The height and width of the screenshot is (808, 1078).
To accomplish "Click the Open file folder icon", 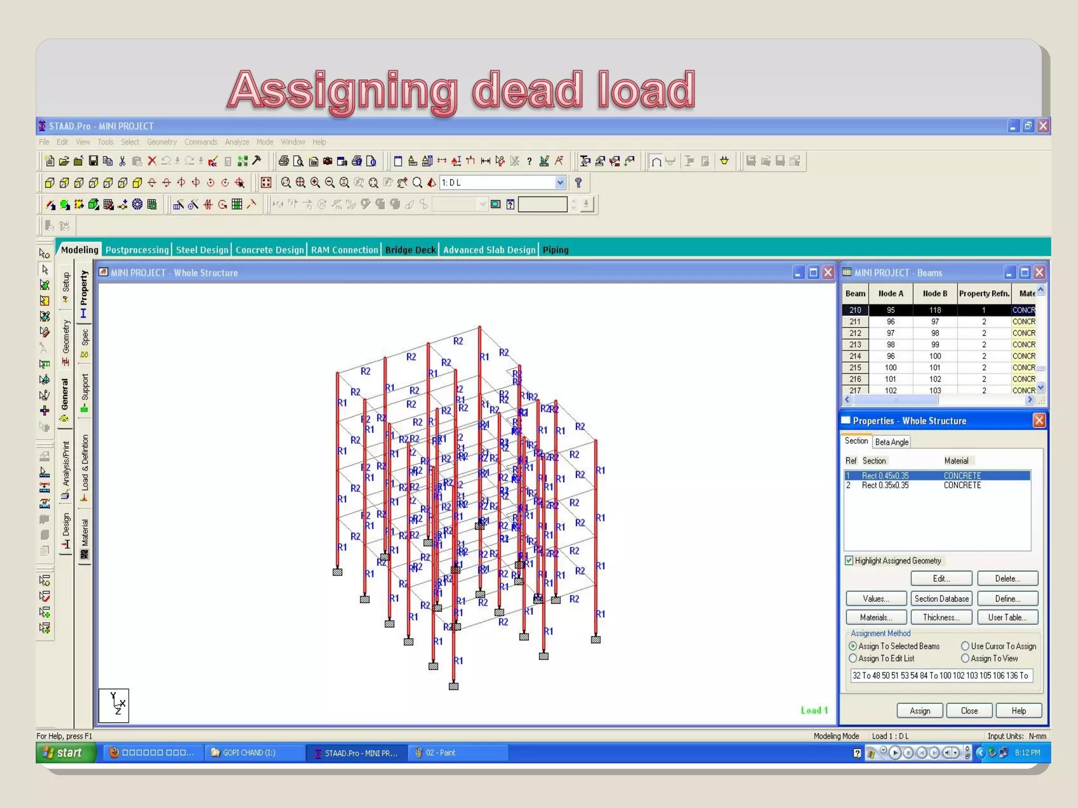I will 64,161.
